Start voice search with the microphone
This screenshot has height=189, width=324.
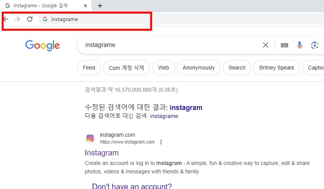(300, 45)
